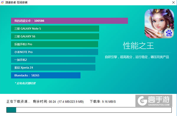Click the 自研引擎 description line

(x=137, y=57)
